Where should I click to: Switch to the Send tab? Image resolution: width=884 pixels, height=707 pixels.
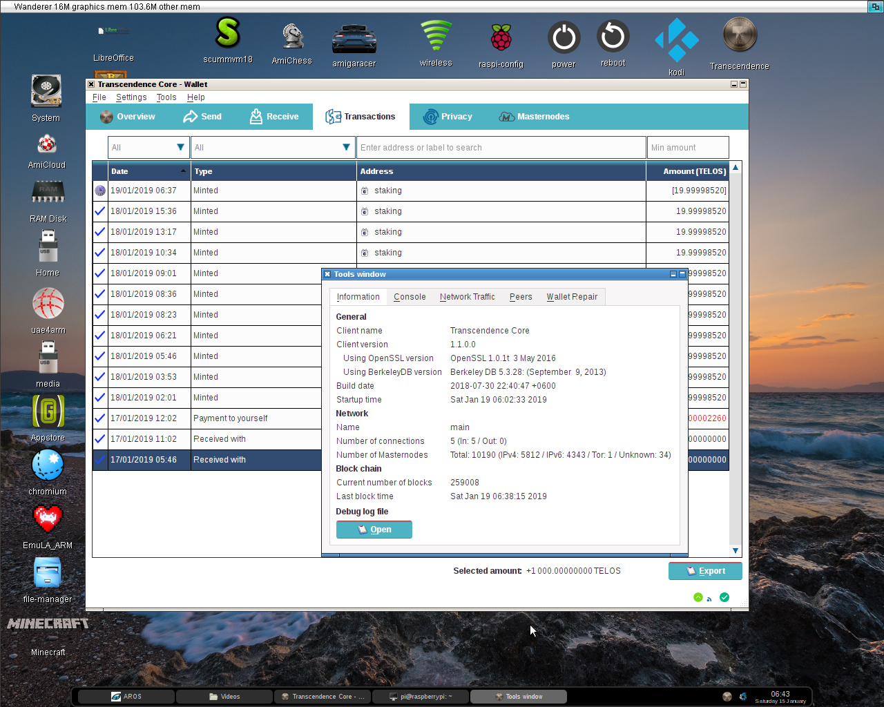[202, 117]
